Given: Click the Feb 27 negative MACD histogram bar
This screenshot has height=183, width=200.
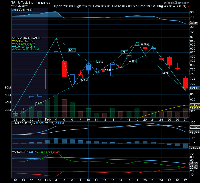Looking at the screenshot, I should [185, 146].
